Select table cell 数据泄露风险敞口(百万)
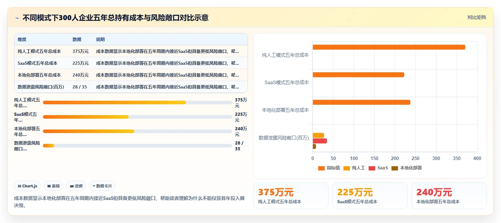This screenshot has width=501, height=223. (40, 87)
